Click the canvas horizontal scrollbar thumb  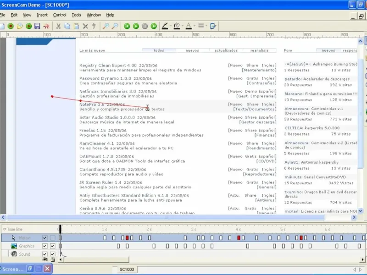coord(166,217)
